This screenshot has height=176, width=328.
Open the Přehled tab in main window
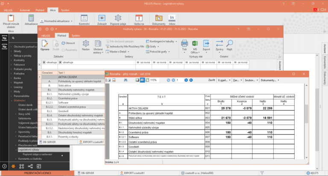pyautogui.click(x=40, y=10)
